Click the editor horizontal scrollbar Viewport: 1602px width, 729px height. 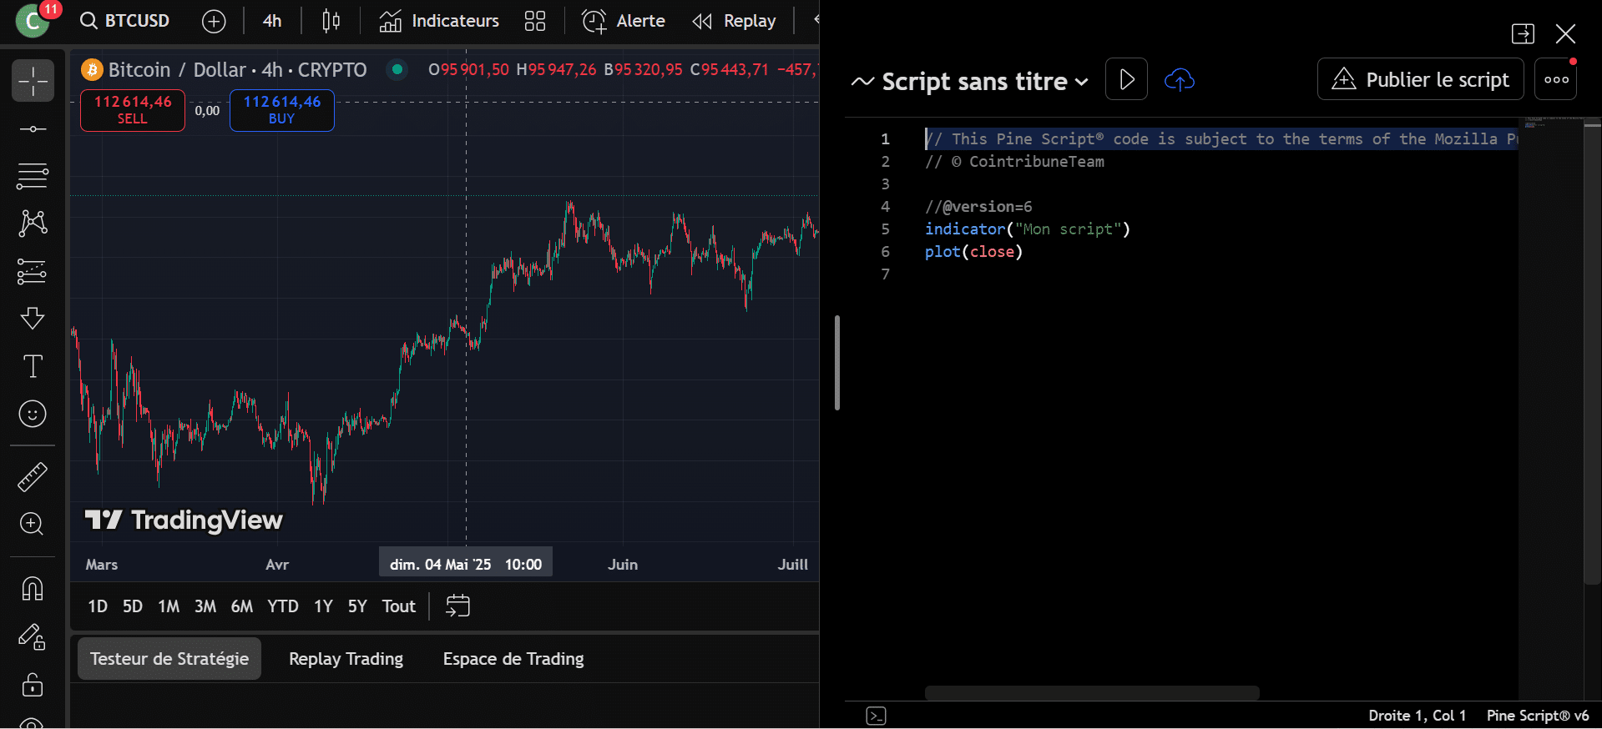[x=1092, y=693]
